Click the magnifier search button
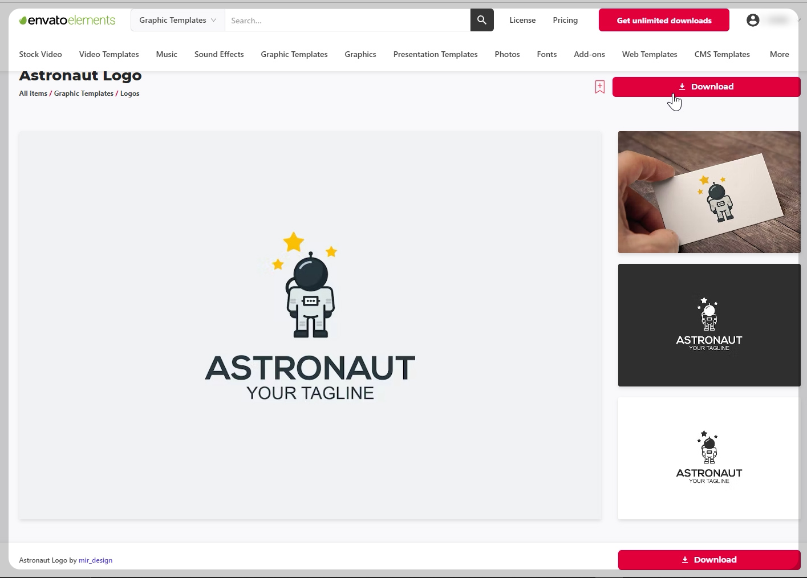Image resolution: width=807 pixels, height=578 pixels. [482, 20]
